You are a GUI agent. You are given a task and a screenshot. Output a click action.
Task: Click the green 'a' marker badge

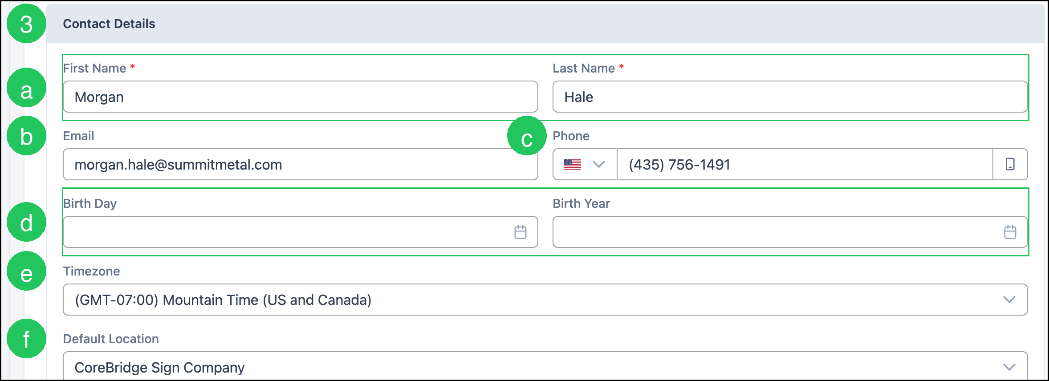point(26,88)
